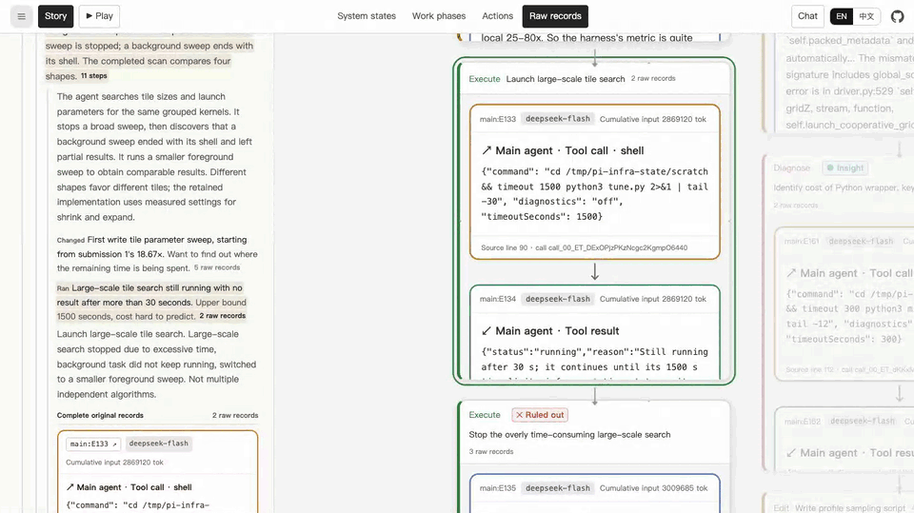The height and width of the screenshot is (513, 914).
Task: Click the faded main:E162 tool result card
Action: pos(844,439)
